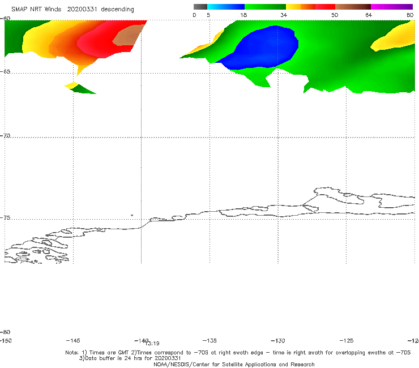The height and width of the screenshot is (368, 419).
Task: Click the color scale label '34'
Action: (x=284, y=15)
